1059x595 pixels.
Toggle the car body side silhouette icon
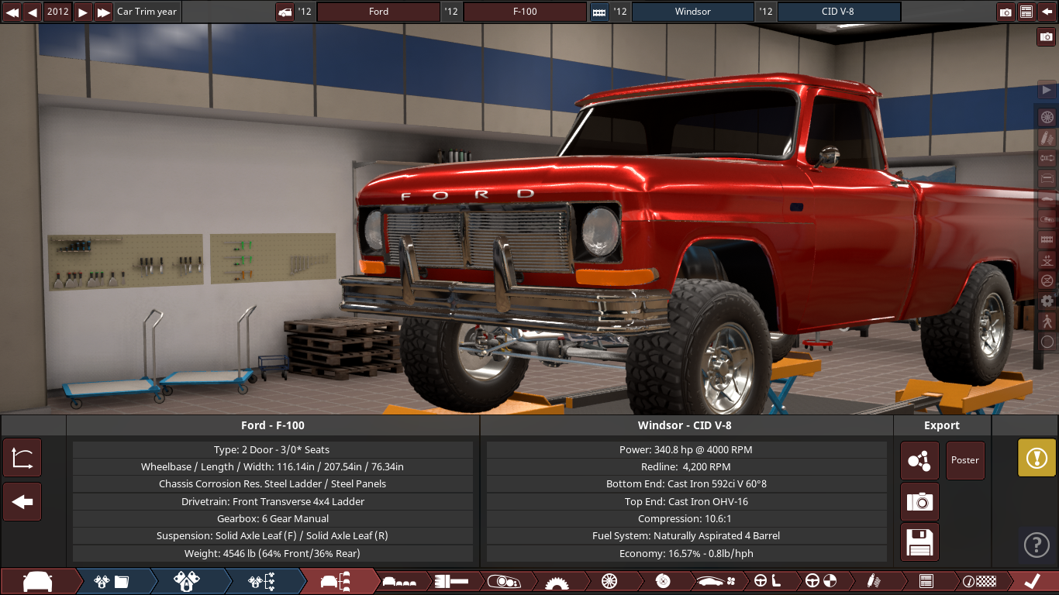[1047, 198]
